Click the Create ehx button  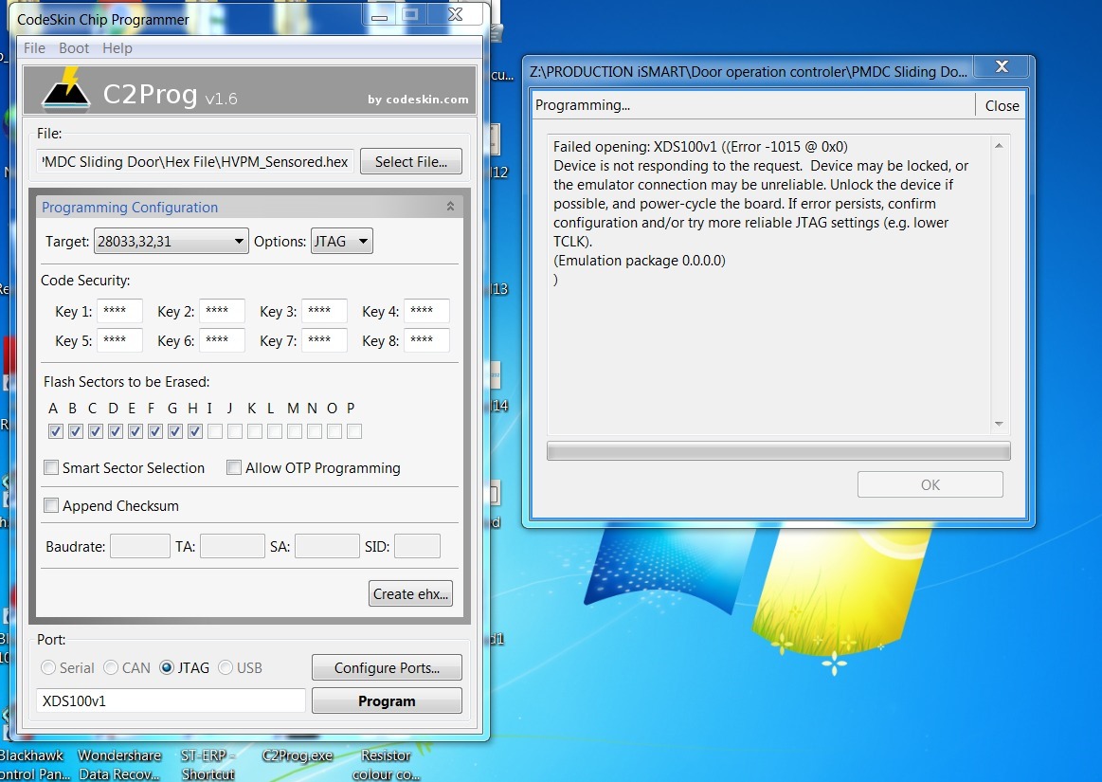410,593
